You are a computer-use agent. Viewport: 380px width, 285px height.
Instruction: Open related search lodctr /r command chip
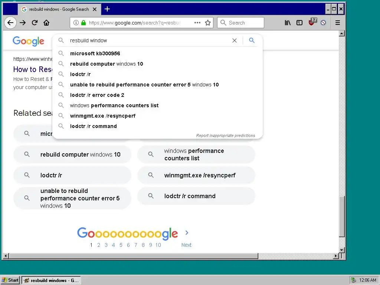click(196, 196)
